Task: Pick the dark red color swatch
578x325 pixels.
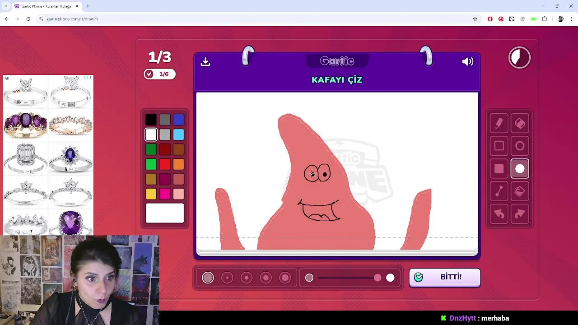Action: coord(165,149)
